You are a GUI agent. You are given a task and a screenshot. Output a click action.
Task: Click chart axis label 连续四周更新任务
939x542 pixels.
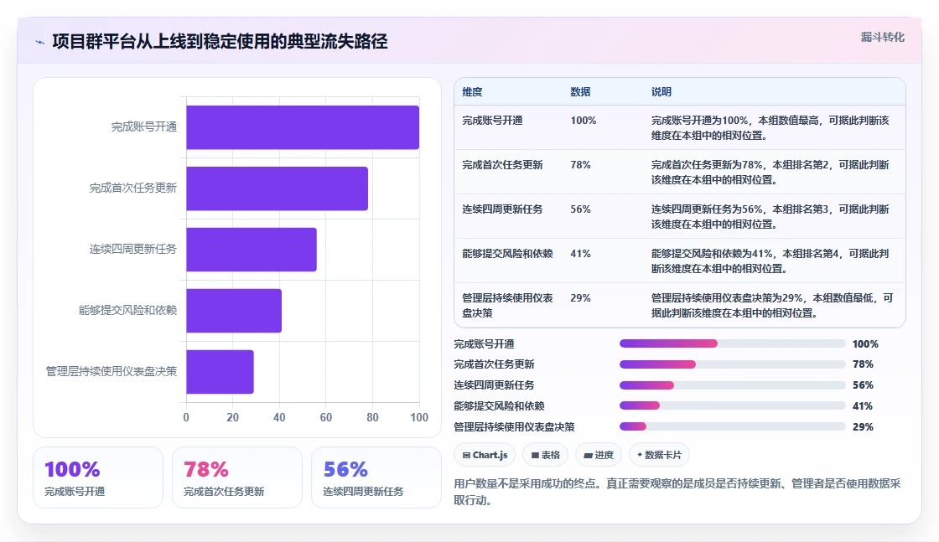pos(133,249)
